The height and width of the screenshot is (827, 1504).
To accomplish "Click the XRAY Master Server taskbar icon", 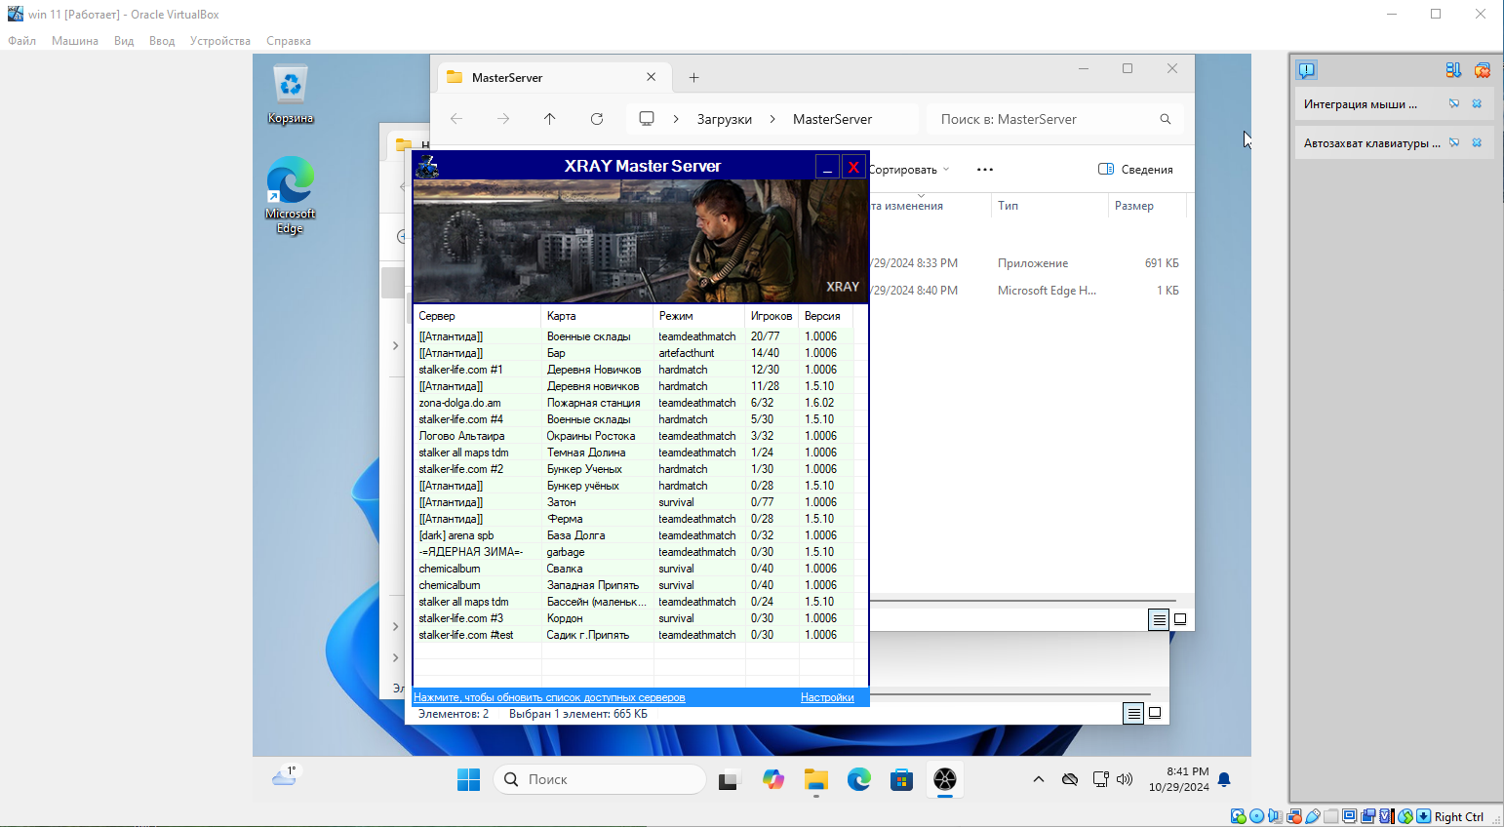I will coord(945,779).
